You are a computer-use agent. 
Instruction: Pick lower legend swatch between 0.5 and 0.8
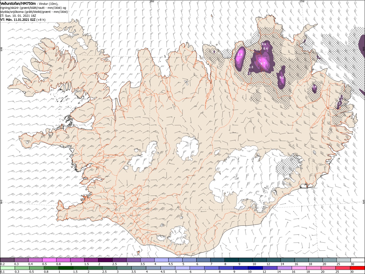click(x=36, y=268)
